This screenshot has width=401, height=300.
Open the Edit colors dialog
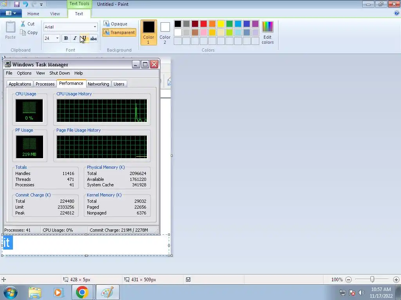(x=267, y=33)
